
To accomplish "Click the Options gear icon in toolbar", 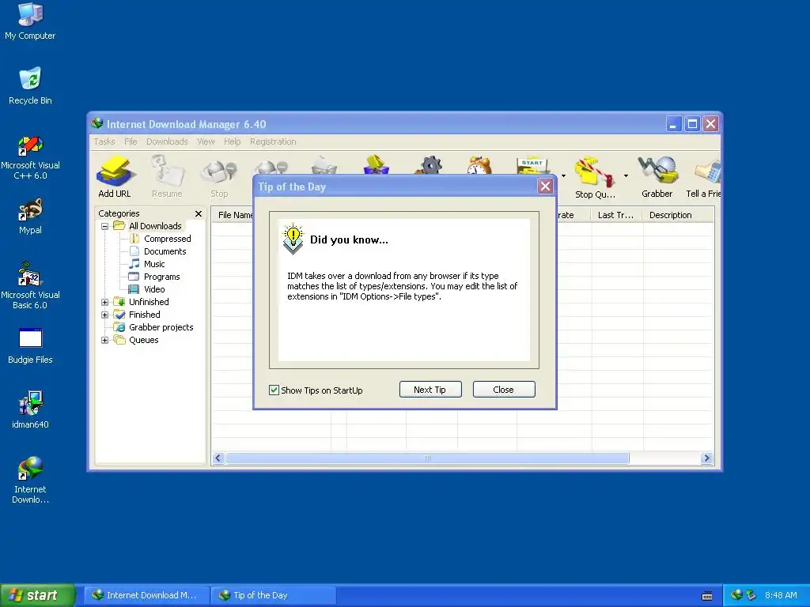I will click(x=430, y=165).
